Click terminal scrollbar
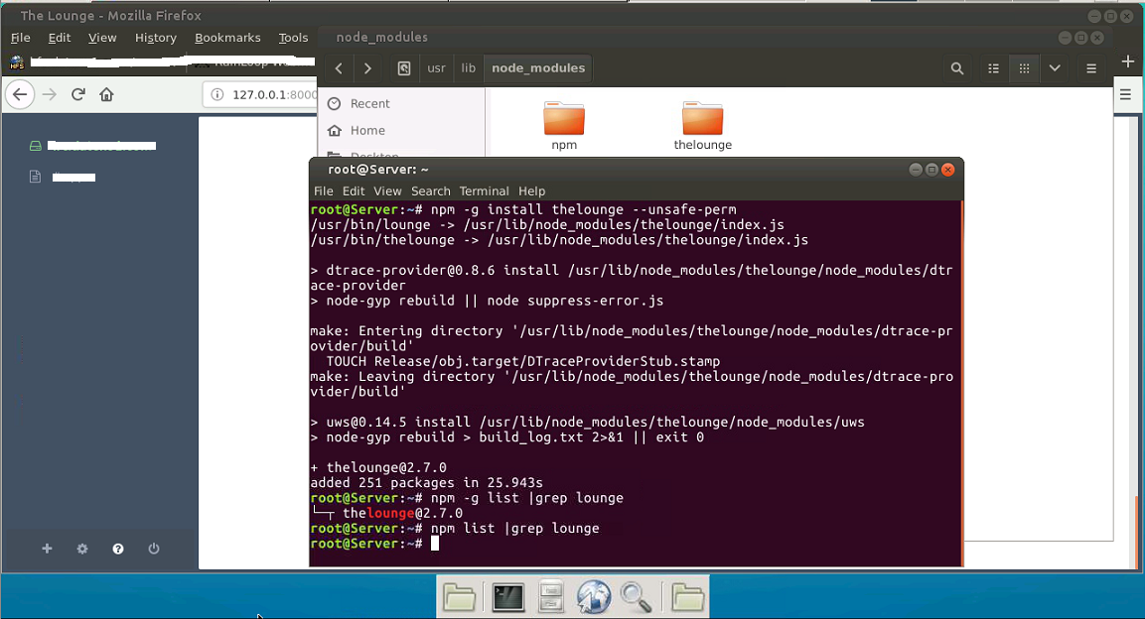The image size is (1145, 619). [x=960, y=383]
